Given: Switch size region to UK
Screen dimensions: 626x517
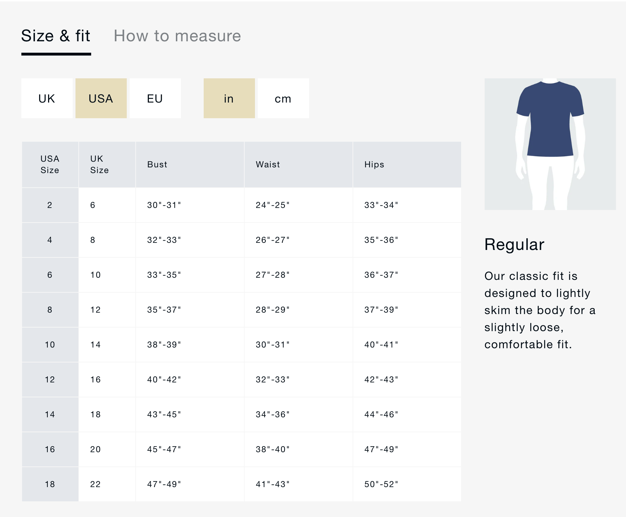Looking at the screenshot, I should click(x=47, y=98).
